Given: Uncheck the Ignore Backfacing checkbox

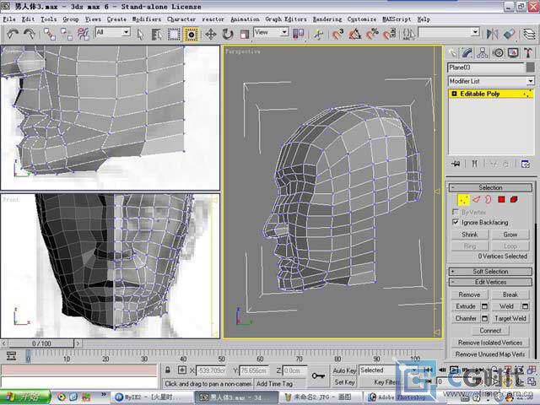Looking at the screenshot, I should pyautogui.click(x=456, y=222).
